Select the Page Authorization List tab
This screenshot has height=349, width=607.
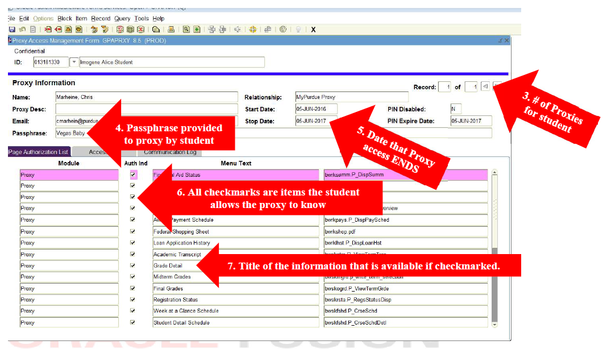point(38,152)
